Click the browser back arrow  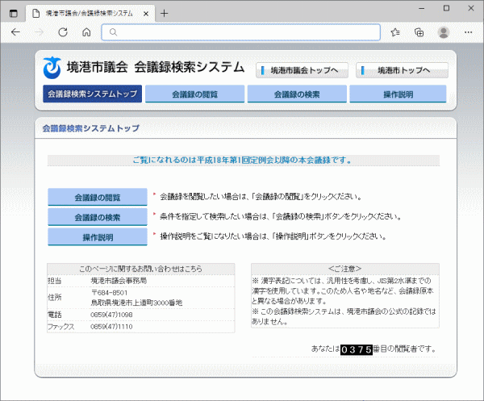coord(15,32)
